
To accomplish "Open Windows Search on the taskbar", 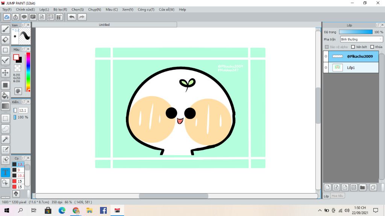I will 20,210.
